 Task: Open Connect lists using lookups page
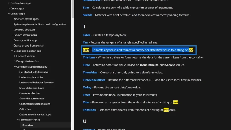click(x=35, y=104)
